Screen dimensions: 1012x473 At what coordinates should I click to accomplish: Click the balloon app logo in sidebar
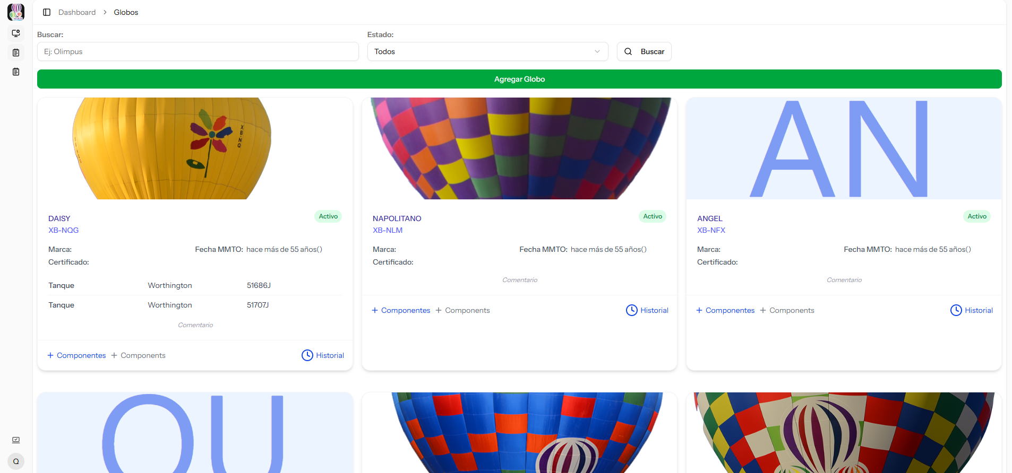point(16,12)
